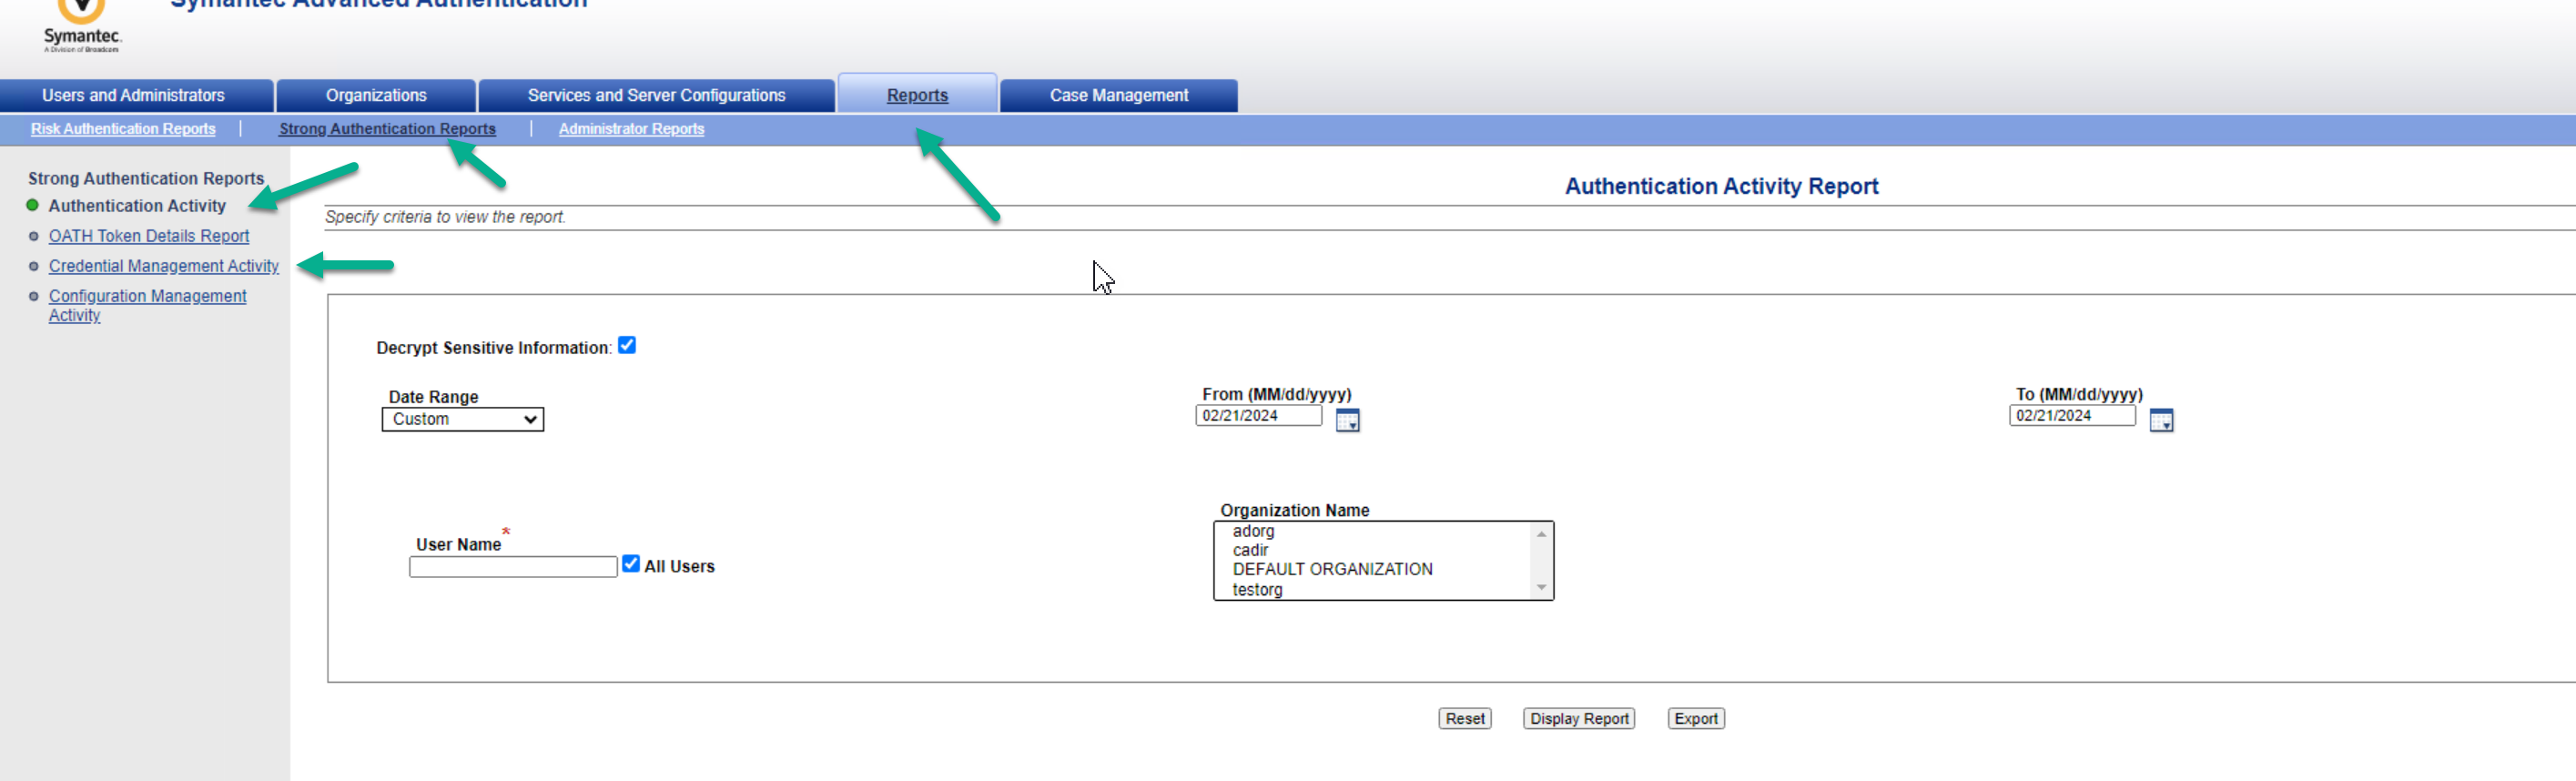
Task: Open the Date Range dropdown
Action: click(x=463, y=419)
